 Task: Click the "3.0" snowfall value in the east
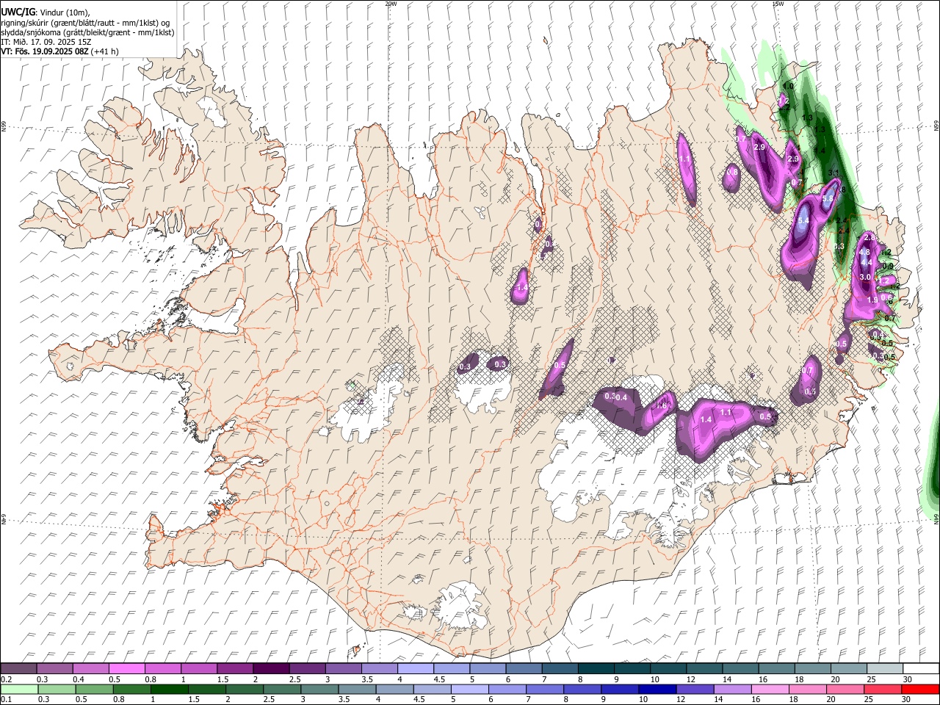tap(865, 277)
